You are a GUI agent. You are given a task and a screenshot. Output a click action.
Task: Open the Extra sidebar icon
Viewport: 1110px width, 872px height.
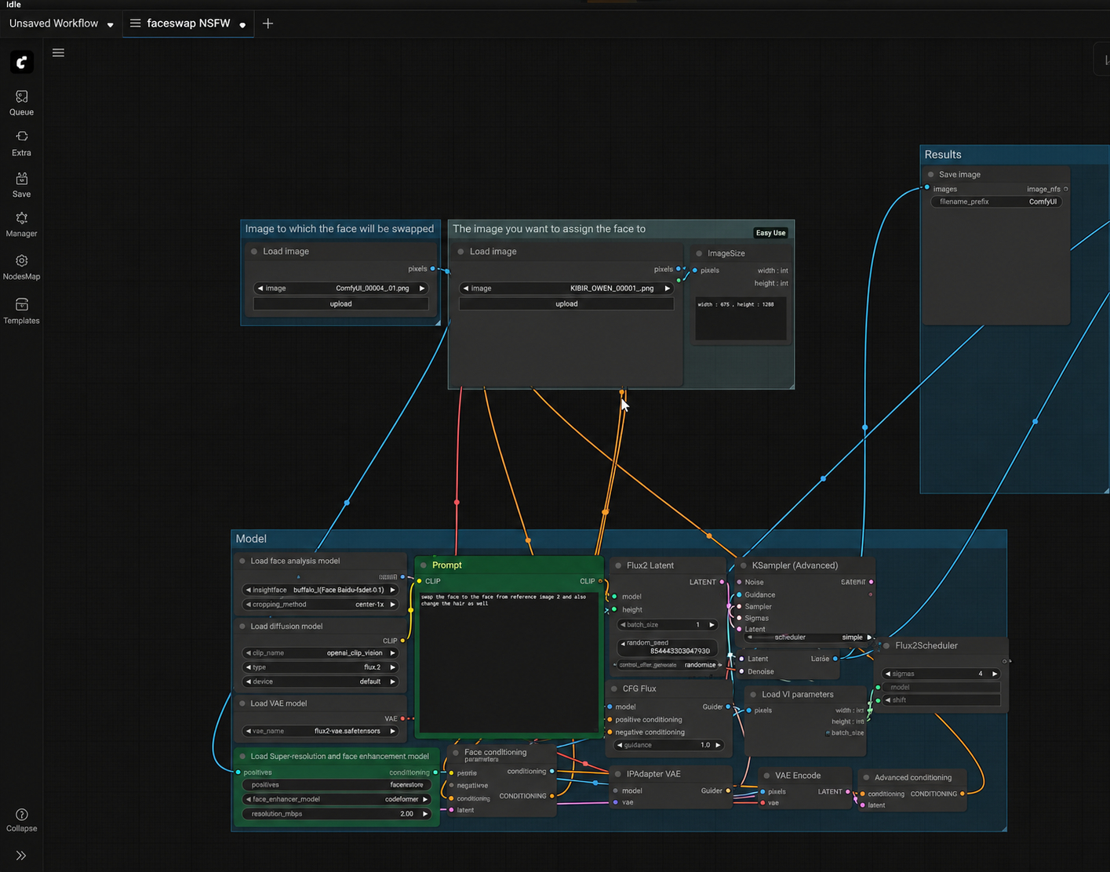click(21, 137)
